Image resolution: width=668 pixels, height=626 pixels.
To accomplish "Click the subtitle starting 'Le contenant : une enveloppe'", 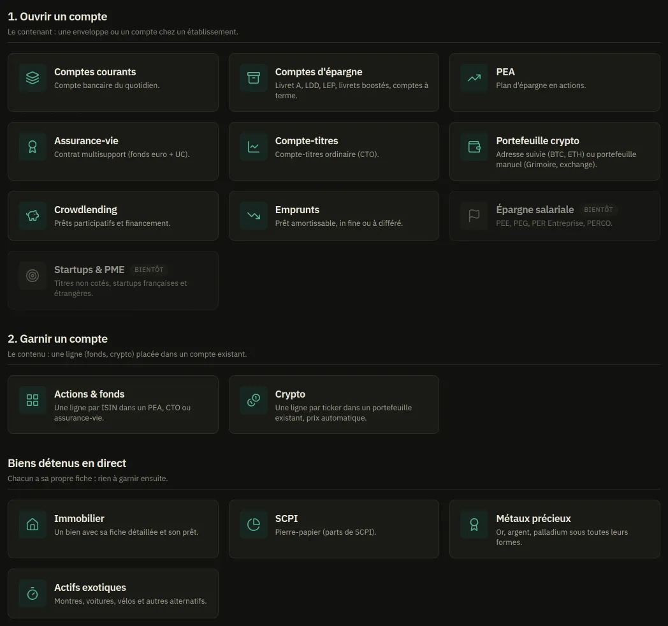I will pyautogui.click(x=122, y=32).
